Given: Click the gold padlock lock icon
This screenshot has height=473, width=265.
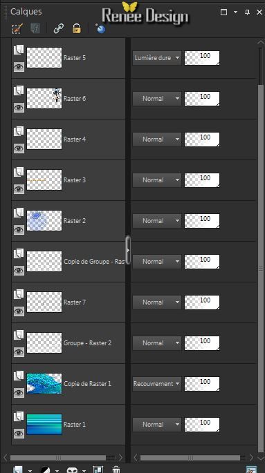Looking at the screenshot, I should [77, 29].
